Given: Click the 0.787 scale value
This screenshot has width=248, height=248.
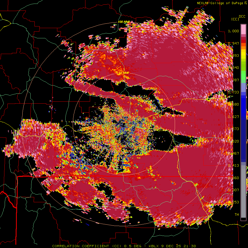Looking at the screenshot, I should [x=233, y=80].
